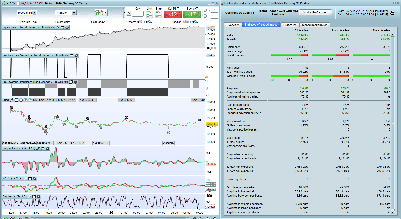Open the 1 minute timeframe dropdown
The image size is (401, 219).
point(66,13)
